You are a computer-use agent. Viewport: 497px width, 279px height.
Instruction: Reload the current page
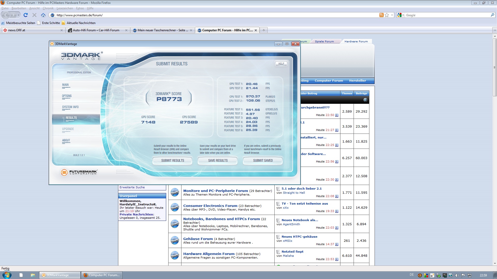25,15
